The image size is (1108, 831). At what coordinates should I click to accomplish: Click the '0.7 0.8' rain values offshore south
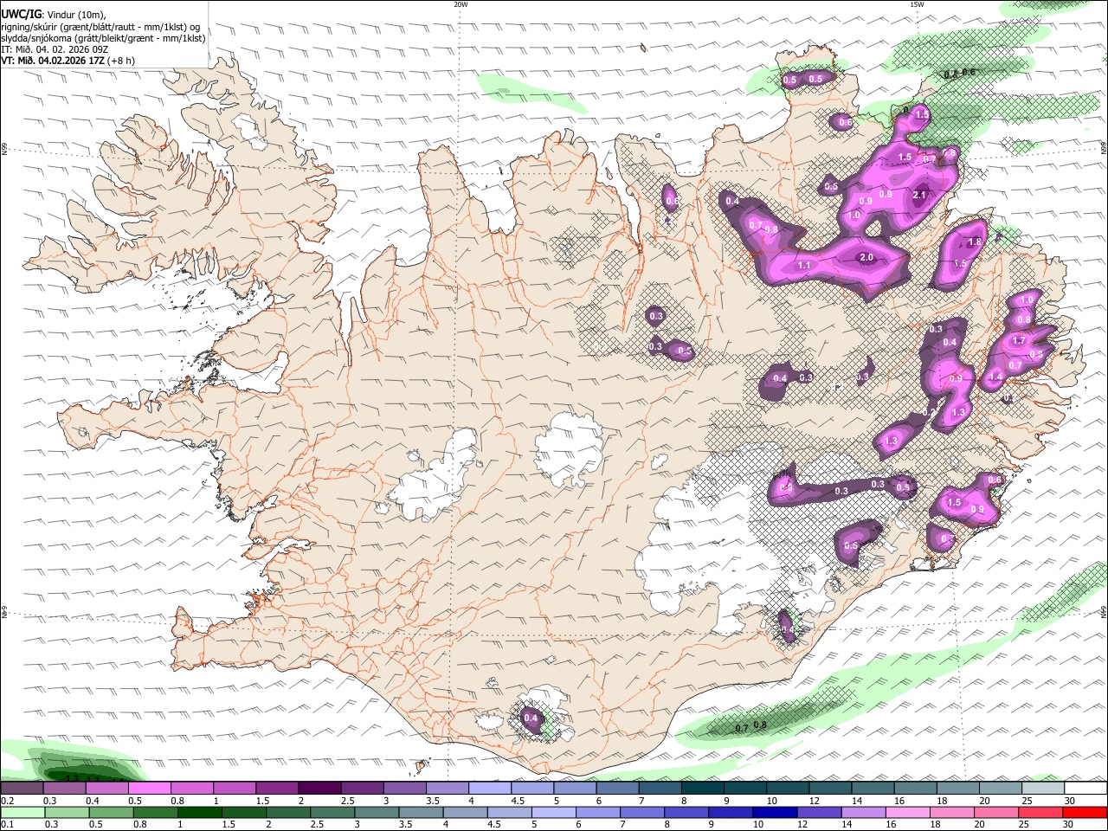point(751,726)
